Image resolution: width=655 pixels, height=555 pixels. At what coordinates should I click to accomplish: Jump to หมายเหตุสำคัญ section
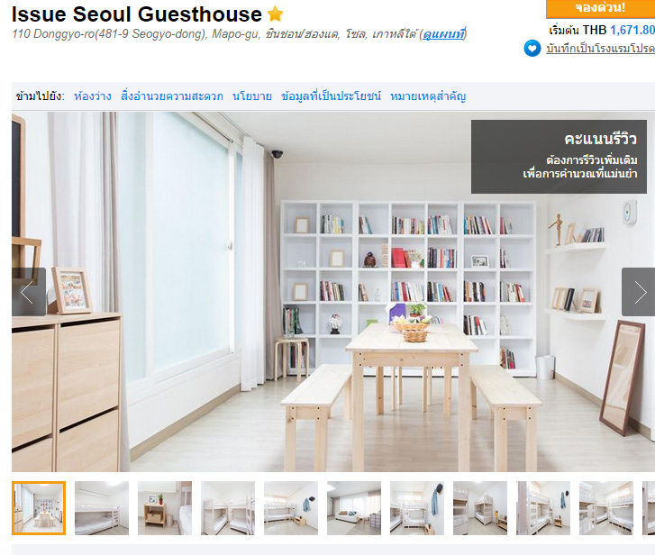point(428,96)
